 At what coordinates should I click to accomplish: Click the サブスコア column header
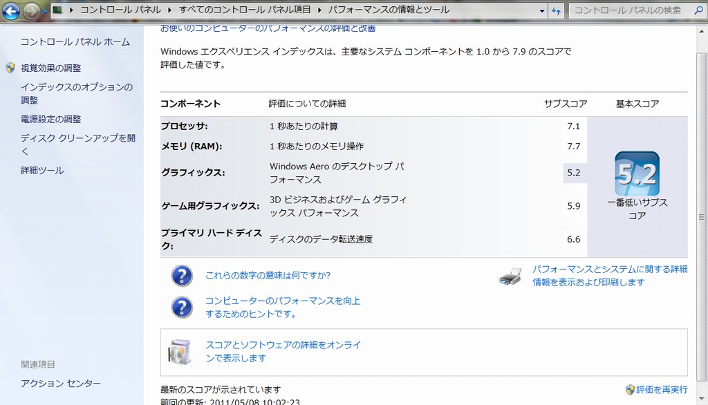[x=566, y=104]
